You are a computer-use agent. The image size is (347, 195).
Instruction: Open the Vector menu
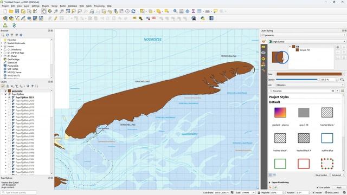tap(54, 6)
